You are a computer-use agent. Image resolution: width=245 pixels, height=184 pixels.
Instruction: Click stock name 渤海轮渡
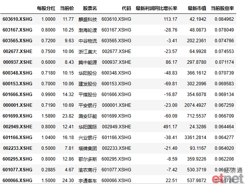click(x=88, y=30)
